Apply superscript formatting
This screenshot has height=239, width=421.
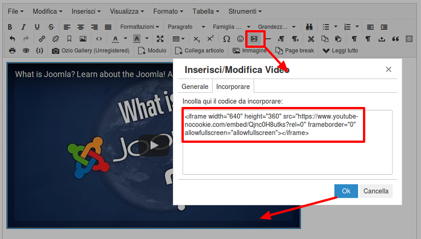click(x=210, y=39)
